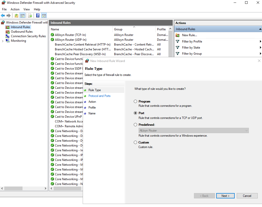Click the New Inbound Rule Wizard title icon

click(x=87, y=61)
